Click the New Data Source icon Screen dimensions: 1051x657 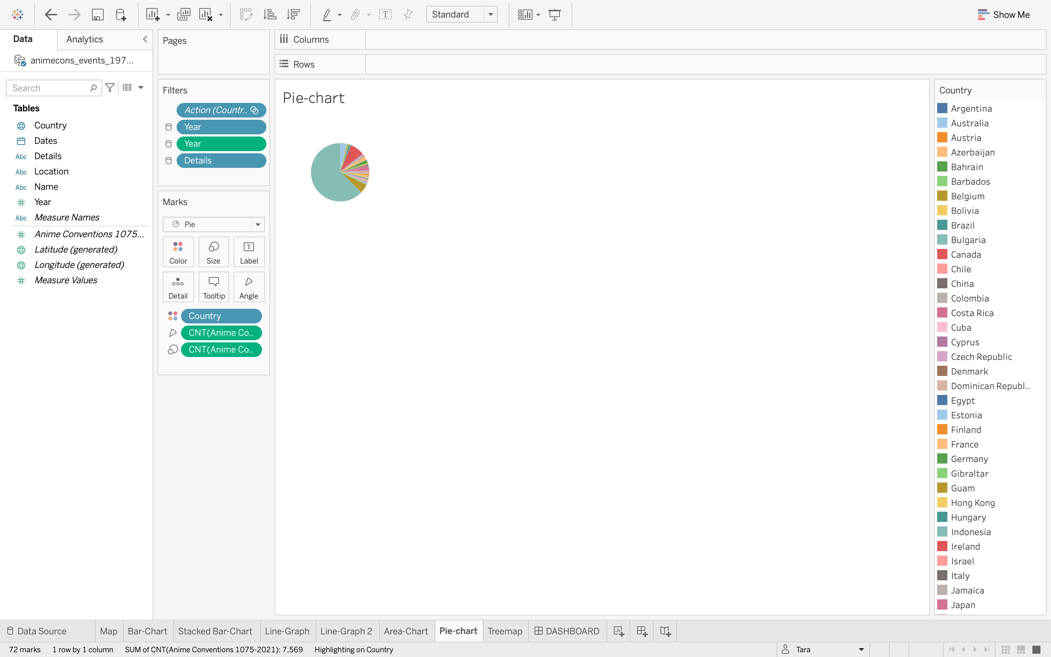[121, 15]
